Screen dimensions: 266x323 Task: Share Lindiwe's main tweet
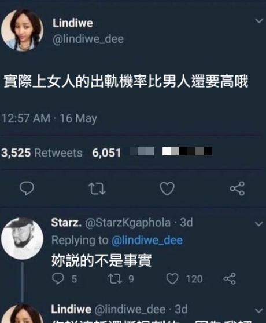click(x=237, y=188)
